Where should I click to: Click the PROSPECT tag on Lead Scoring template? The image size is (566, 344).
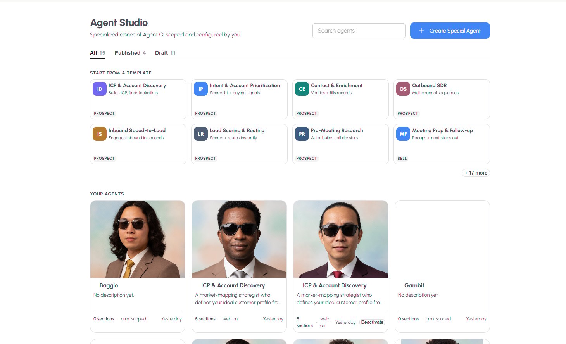[205, 158]
